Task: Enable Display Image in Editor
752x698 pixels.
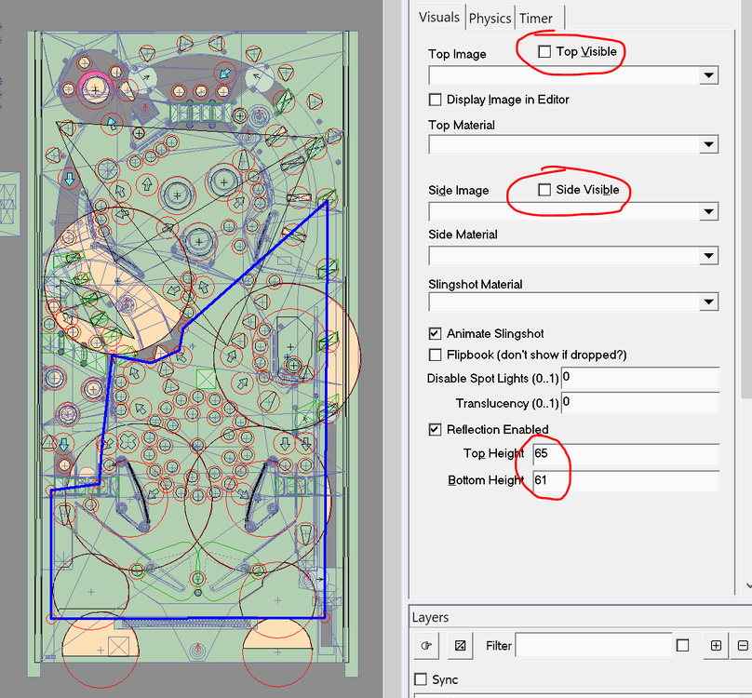Action: (435, 100)
